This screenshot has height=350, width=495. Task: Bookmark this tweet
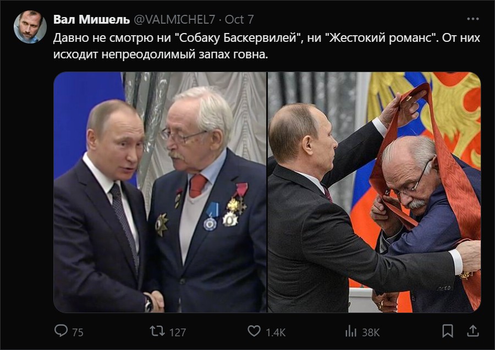click(x=448, y=331)
